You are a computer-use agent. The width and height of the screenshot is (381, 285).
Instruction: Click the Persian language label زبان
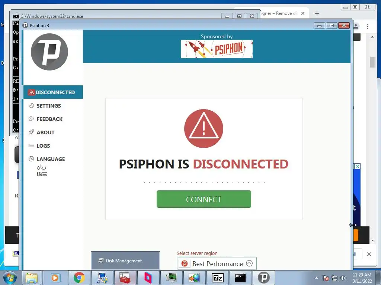point(41,167)
